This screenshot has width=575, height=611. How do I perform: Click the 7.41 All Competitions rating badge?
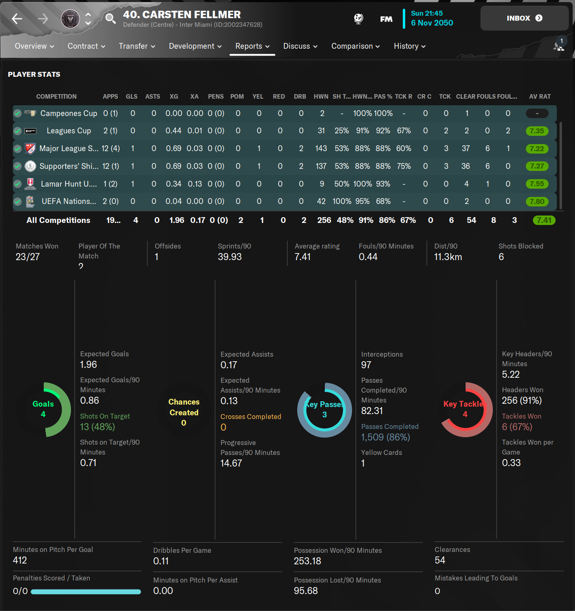(544, 220)
